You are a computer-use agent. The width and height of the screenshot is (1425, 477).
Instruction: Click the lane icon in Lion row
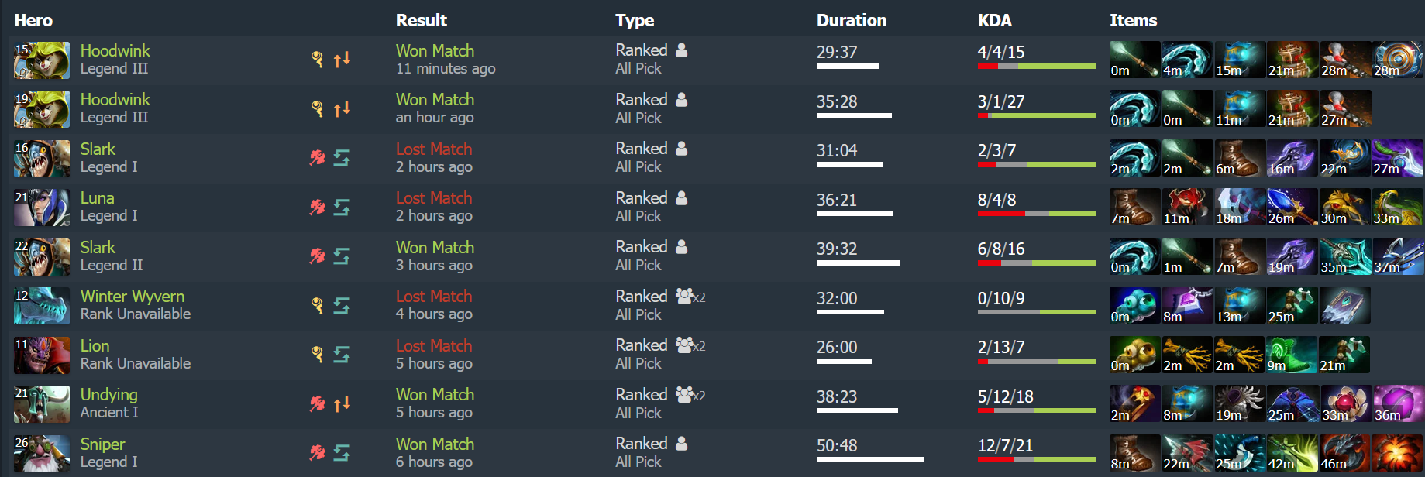tap(342, 355)
